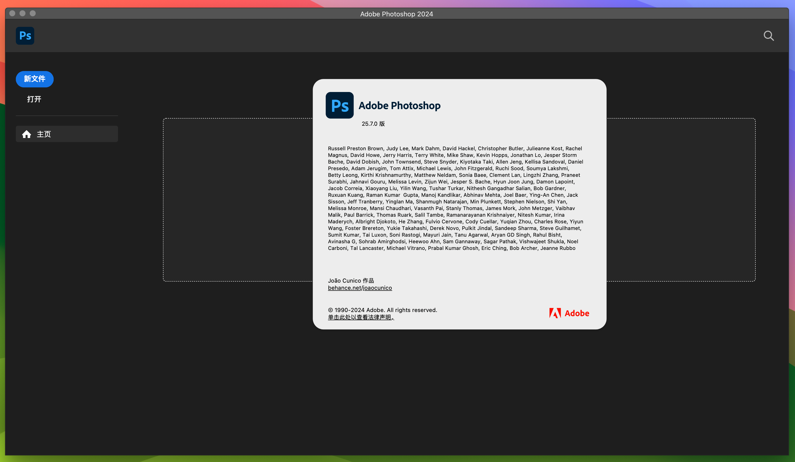This screenshot has height=462, width=795.
Task: Click 新文件 to create new file
Action: tap(35, 79)
